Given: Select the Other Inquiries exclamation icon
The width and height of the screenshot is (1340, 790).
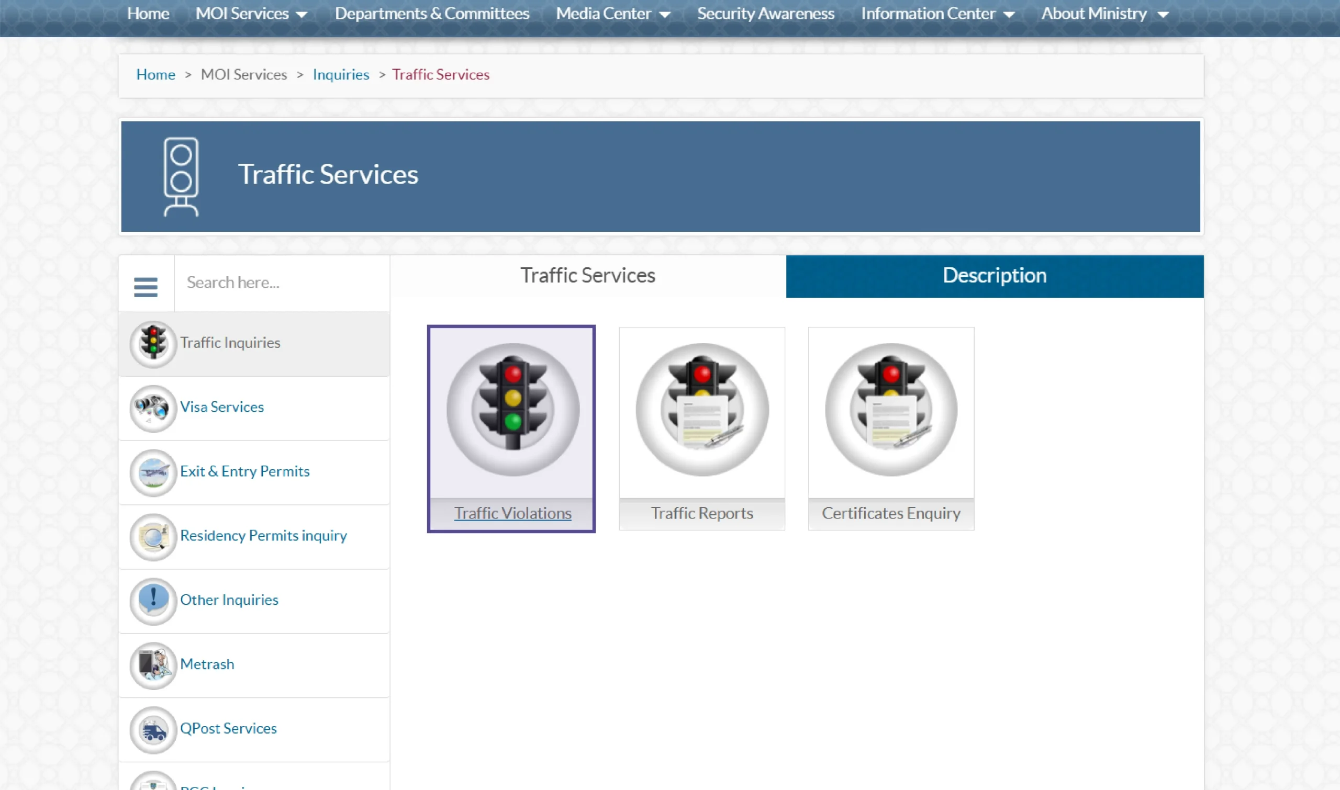Looking at the screenshot, I should point(153,601).
